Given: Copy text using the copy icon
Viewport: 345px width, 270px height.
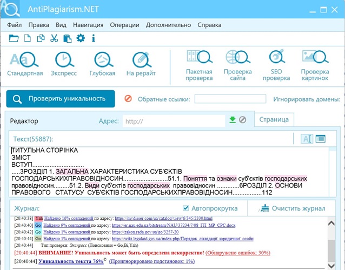Looking at the screenshot, I should 41,38.
